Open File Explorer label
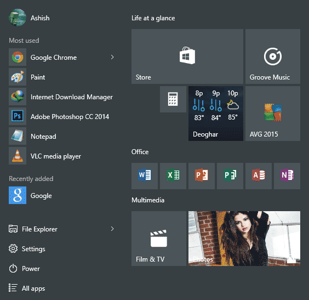 pos(39,229)
